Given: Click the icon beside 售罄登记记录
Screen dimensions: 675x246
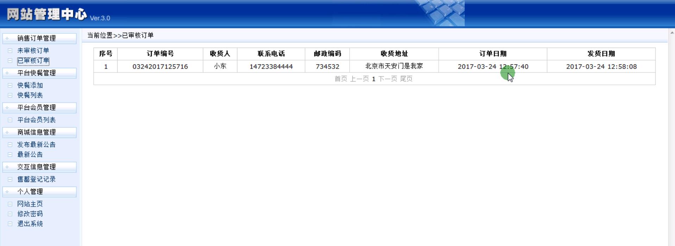Looking at the screenshot, I should coord(10,179).
